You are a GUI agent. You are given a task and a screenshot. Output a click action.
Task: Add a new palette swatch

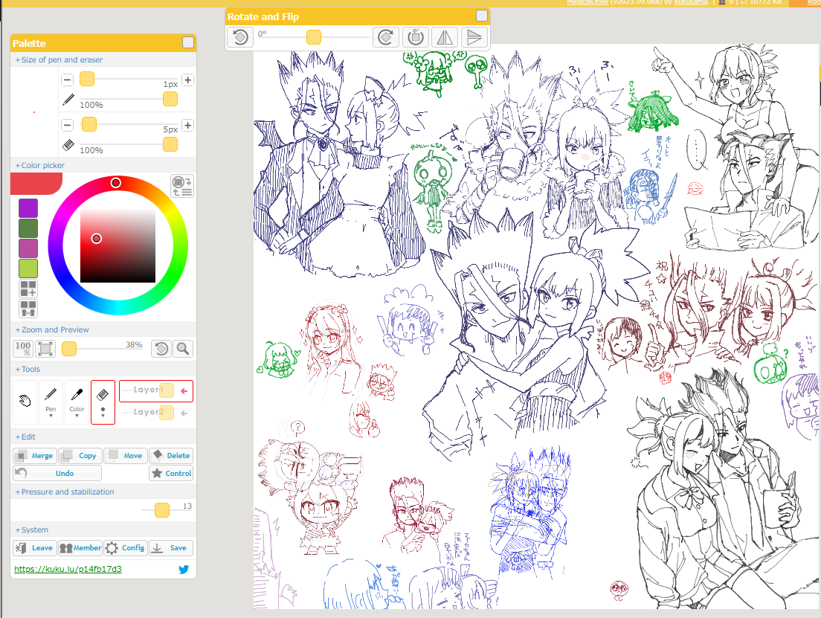(28, 289)
